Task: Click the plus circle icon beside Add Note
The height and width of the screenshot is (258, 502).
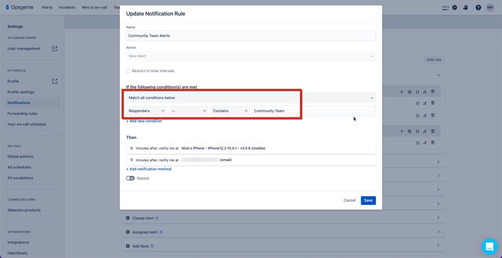Action: coord(128,246)
